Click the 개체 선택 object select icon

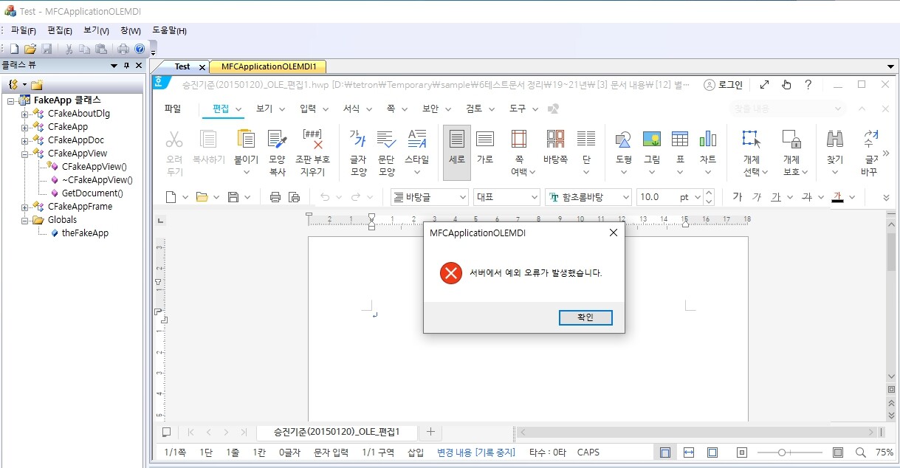pyautogui.click(x=752, y=139)
